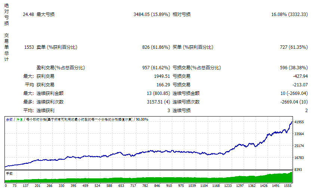
Task: Click the 平均: row header
Action: (x=28, y=110)
